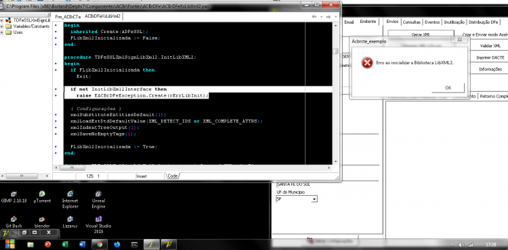The width and height of the screenshot is (508, 250).
Task: Open blender desktop shortcut
Action: point(42,222)
